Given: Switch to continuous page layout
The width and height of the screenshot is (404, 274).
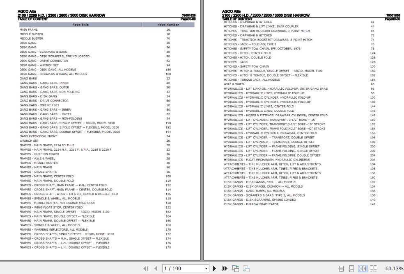Looking at the screenshot, I should 351,269.
